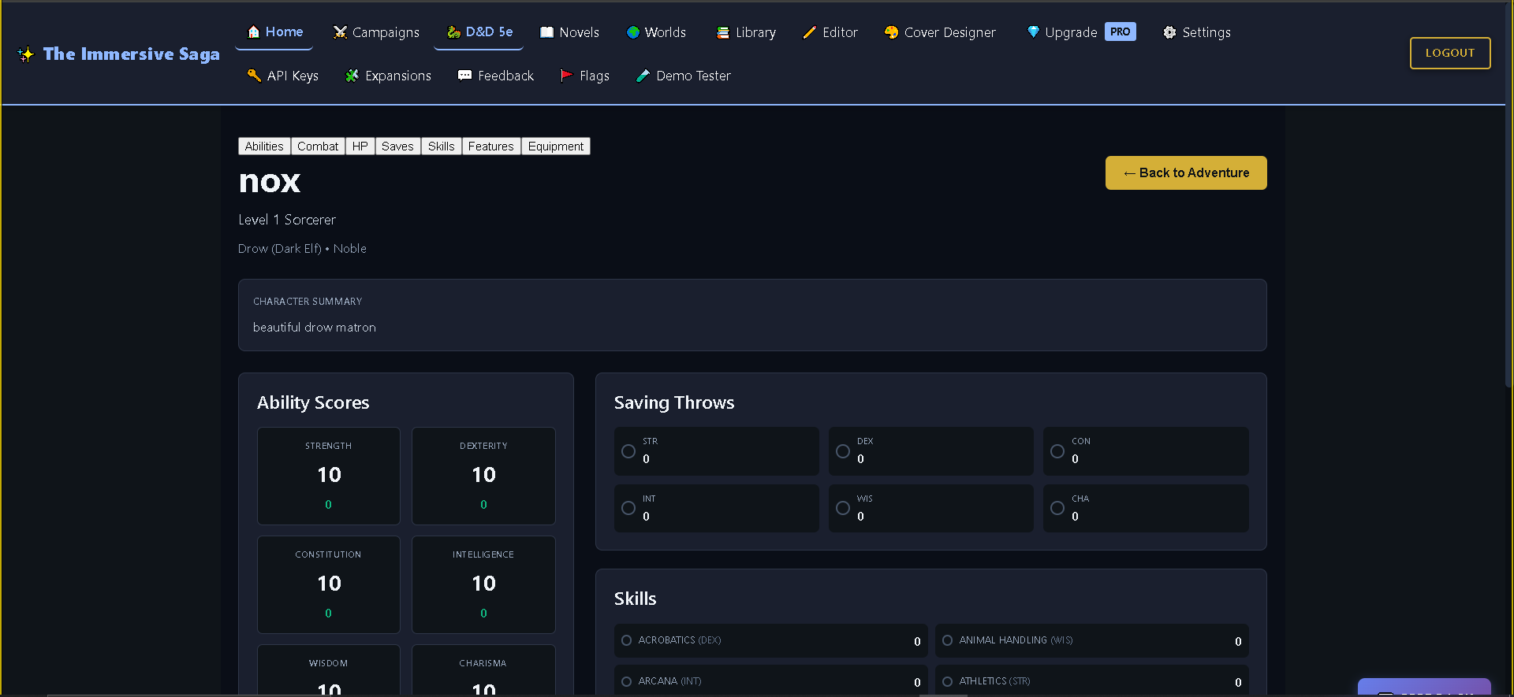
Task: Jump to the Combat section
Action: point(318,146)
